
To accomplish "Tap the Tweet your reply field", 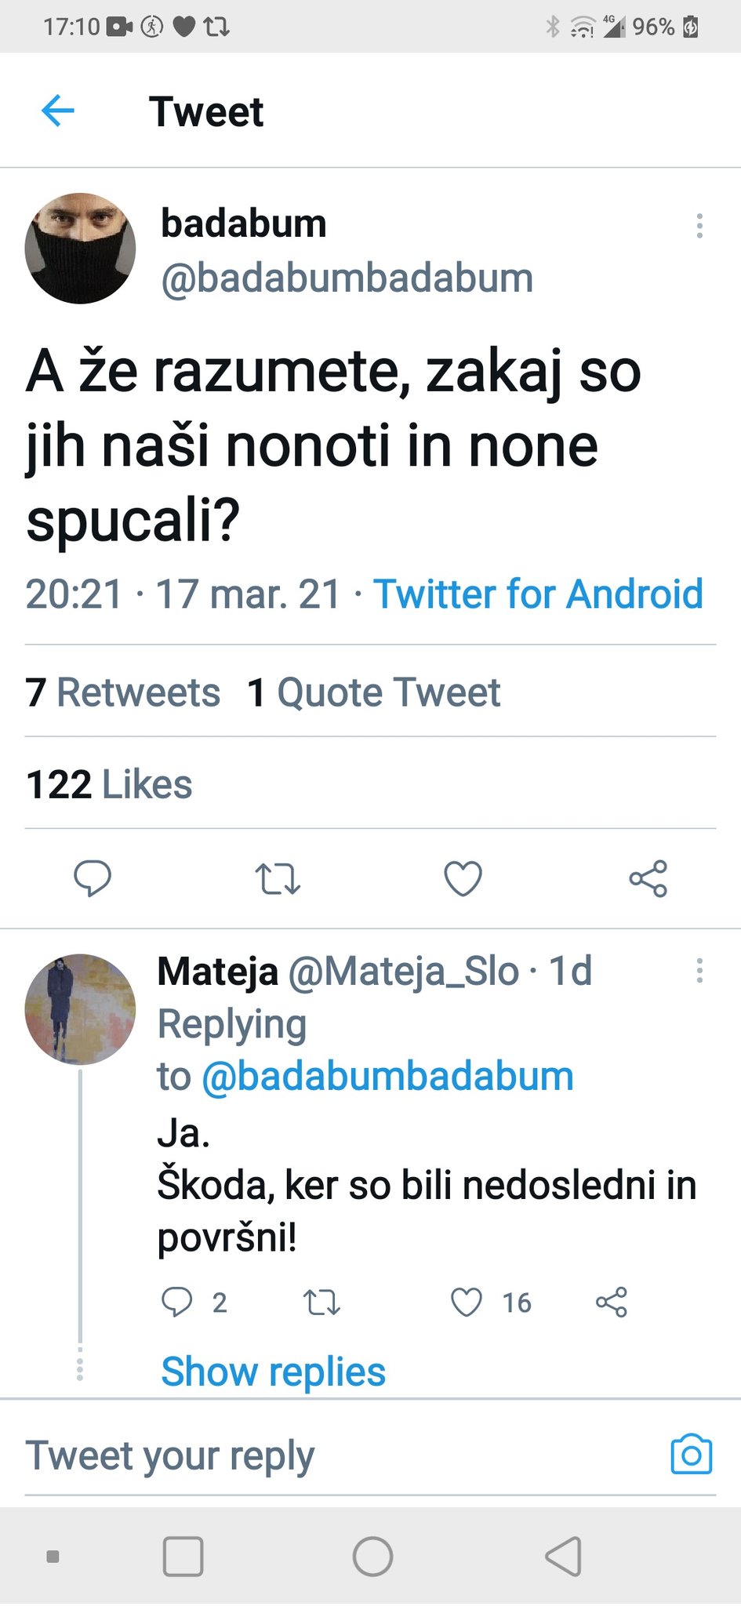I will pos(314,1455).
